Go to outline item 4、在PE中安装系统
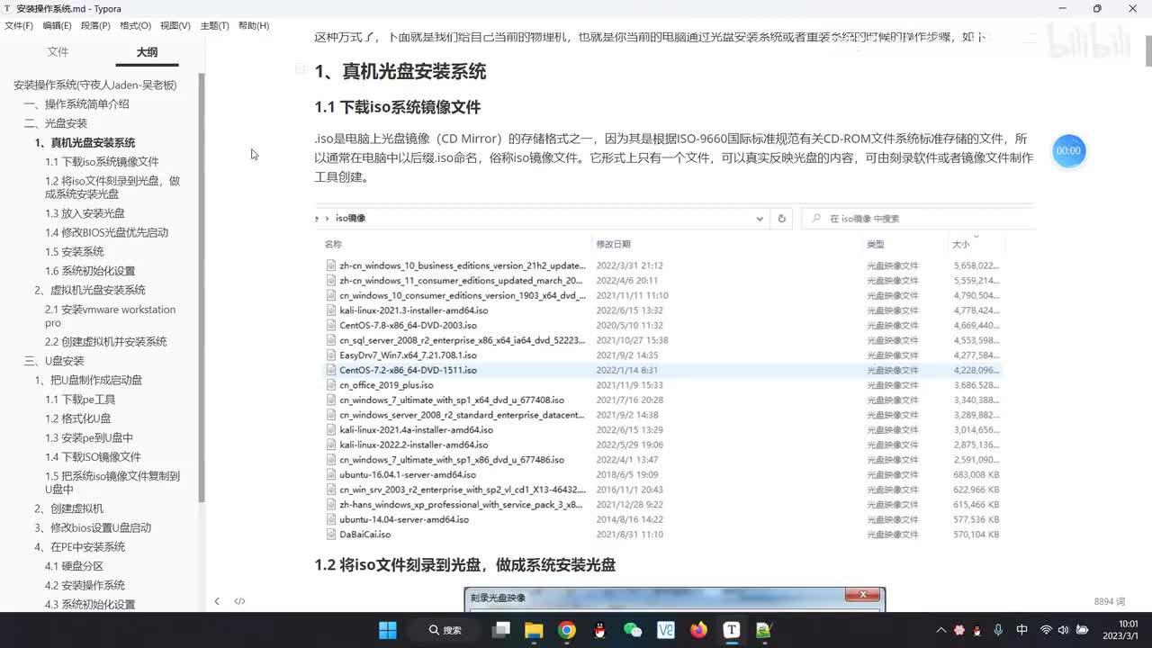This screenshot has width=1152, height=648. tap(79, 547)
